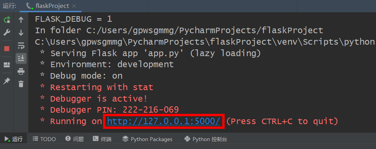
Task: Stop the running Flask process
Action: coord(7,49)
